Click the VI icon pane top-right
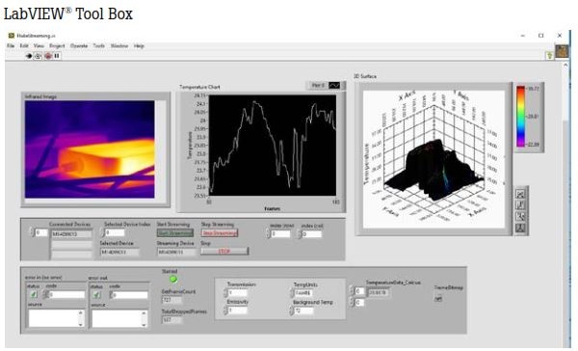The height and width of the screenshot is (351, 578). coord(562,51)
